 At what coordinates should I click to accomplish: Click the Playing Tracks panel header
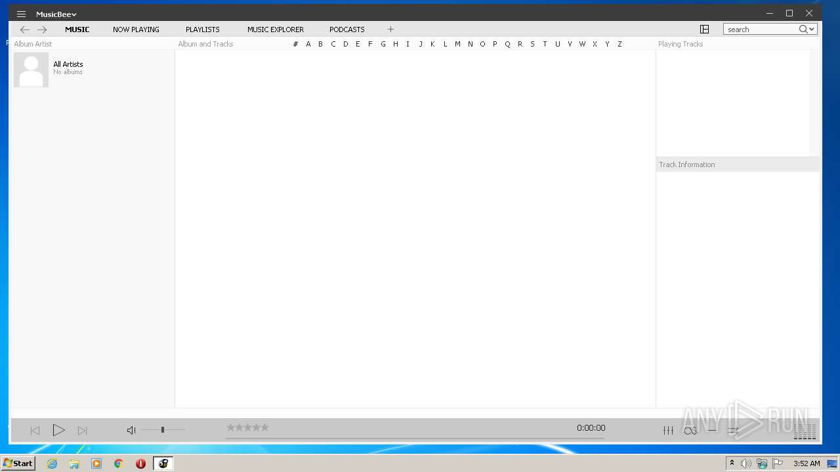[681, 44]
